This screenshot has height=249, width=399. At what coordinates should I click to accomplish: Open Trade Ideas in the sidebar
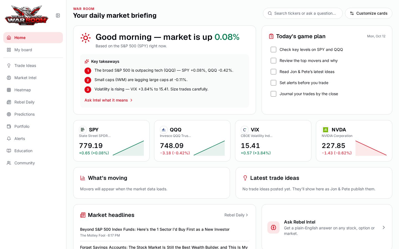[x=33, y=66]
